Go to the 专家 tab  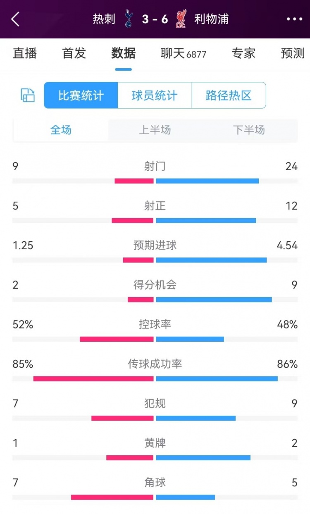coord(243,53)
